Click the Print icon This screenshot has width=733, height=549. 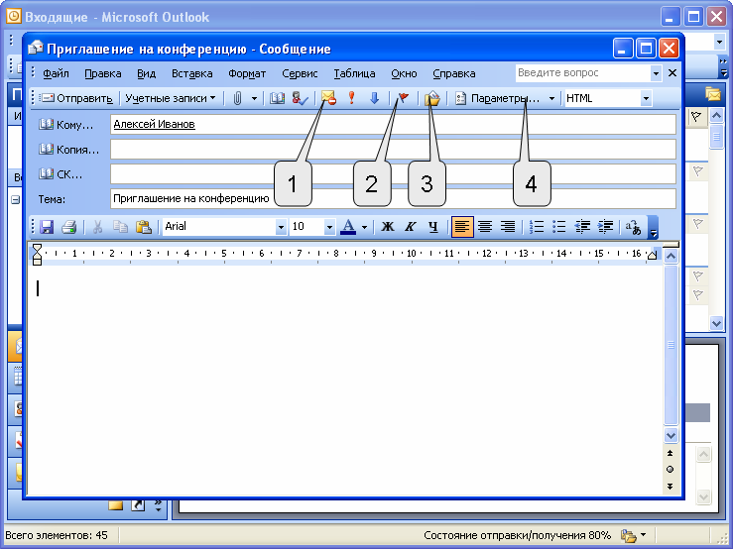tap(69, 227)
